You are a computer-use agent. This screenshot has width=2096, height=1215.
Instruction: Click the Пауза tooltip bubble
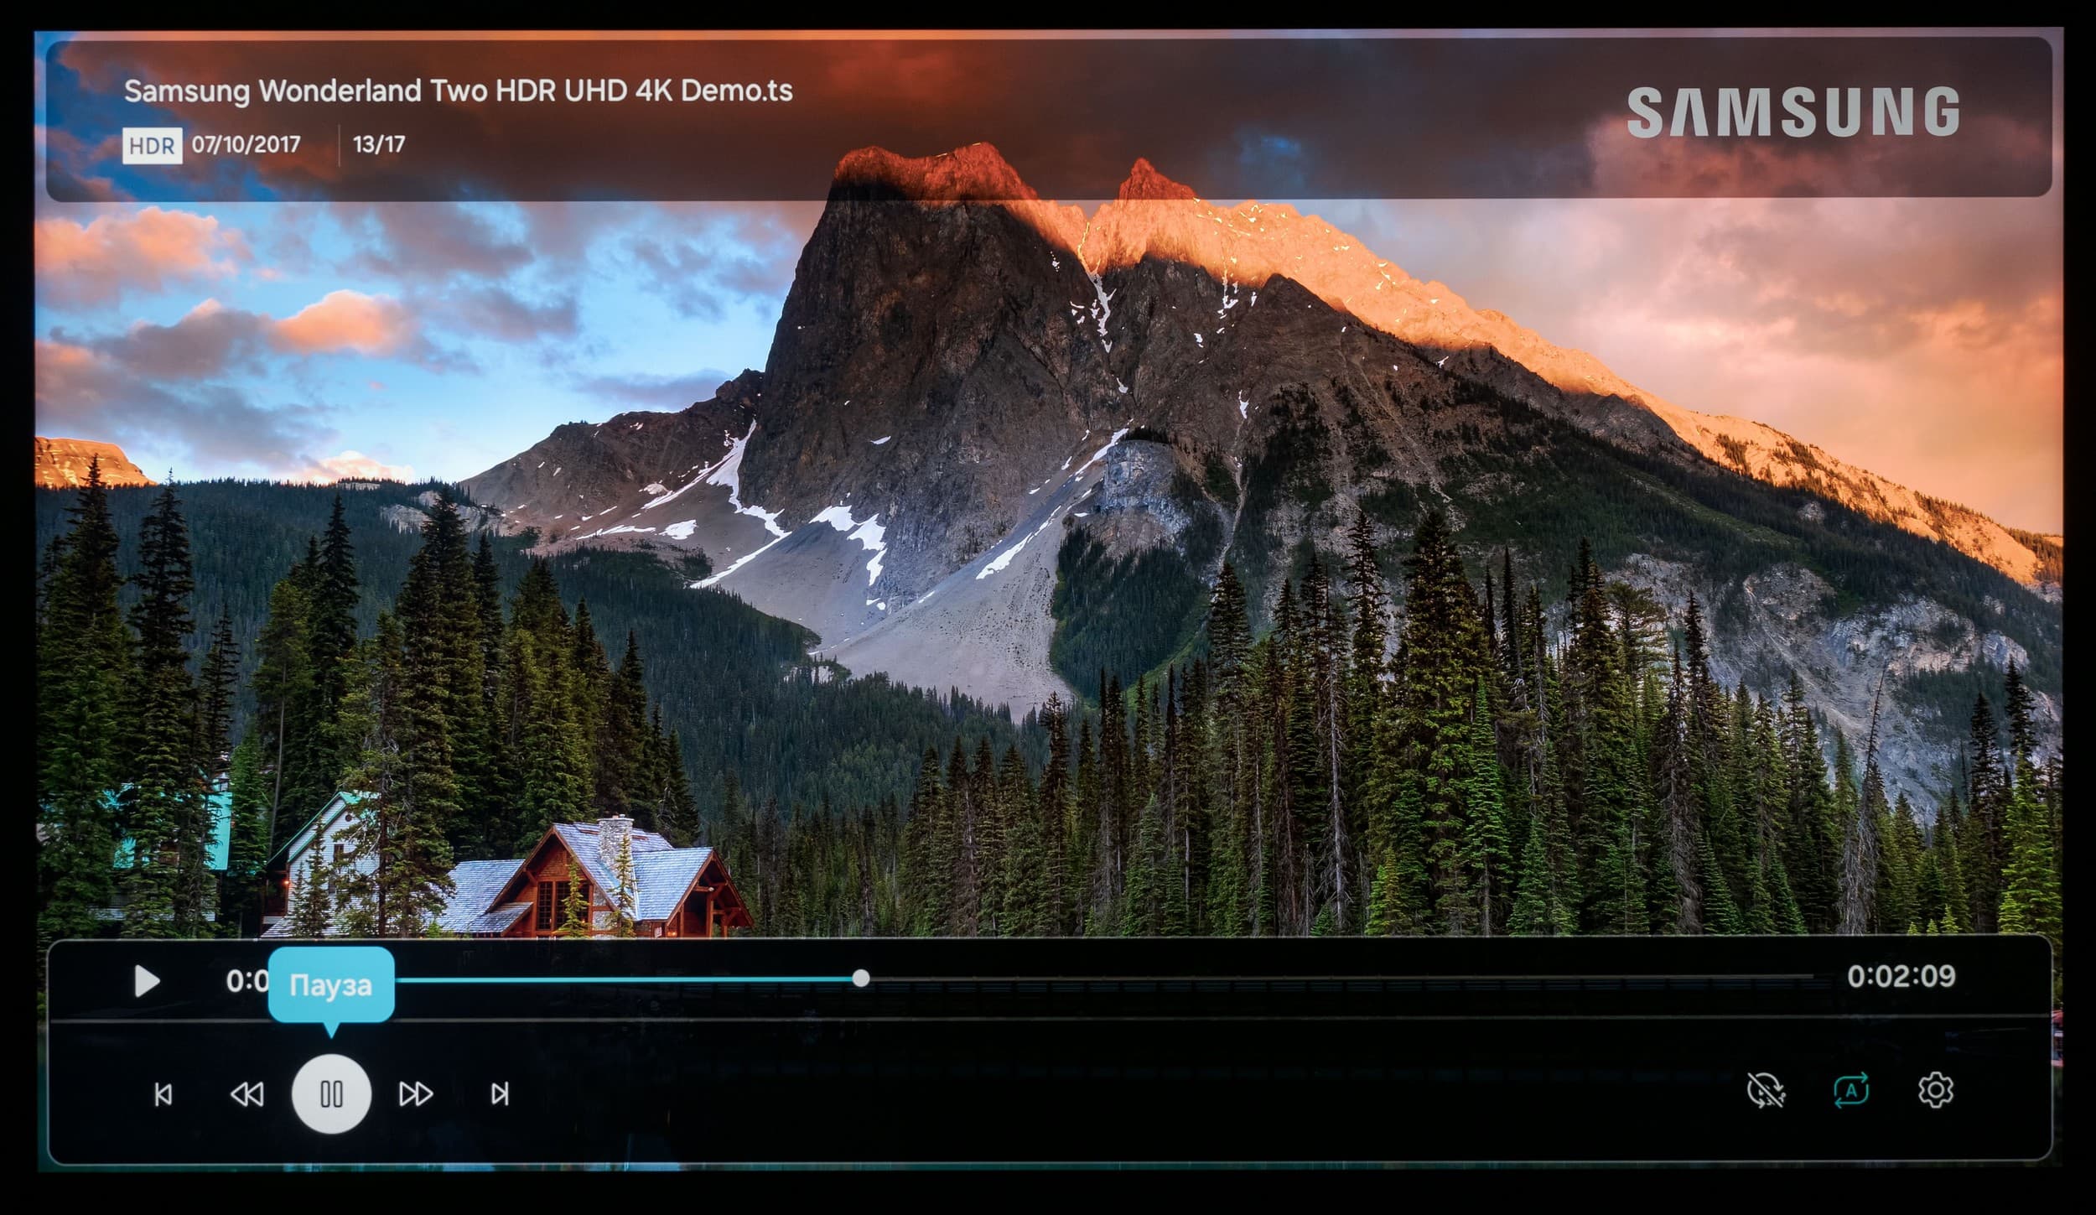click(x=330, y=985)
